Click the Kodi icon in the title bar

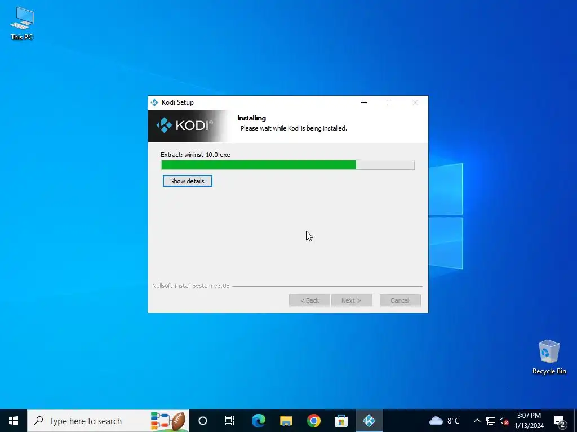point(154,102)
